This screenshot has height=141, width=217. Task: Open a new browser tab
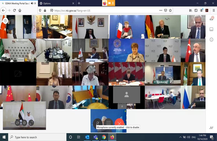(79, 3)
